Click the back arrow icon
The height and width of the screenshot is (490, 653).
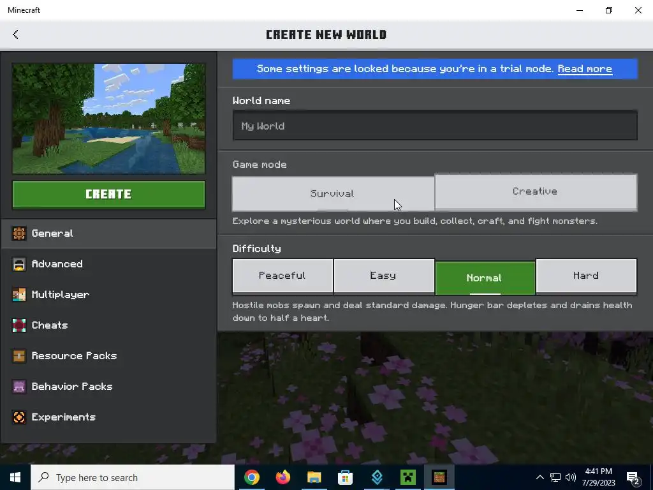[15, 34]
